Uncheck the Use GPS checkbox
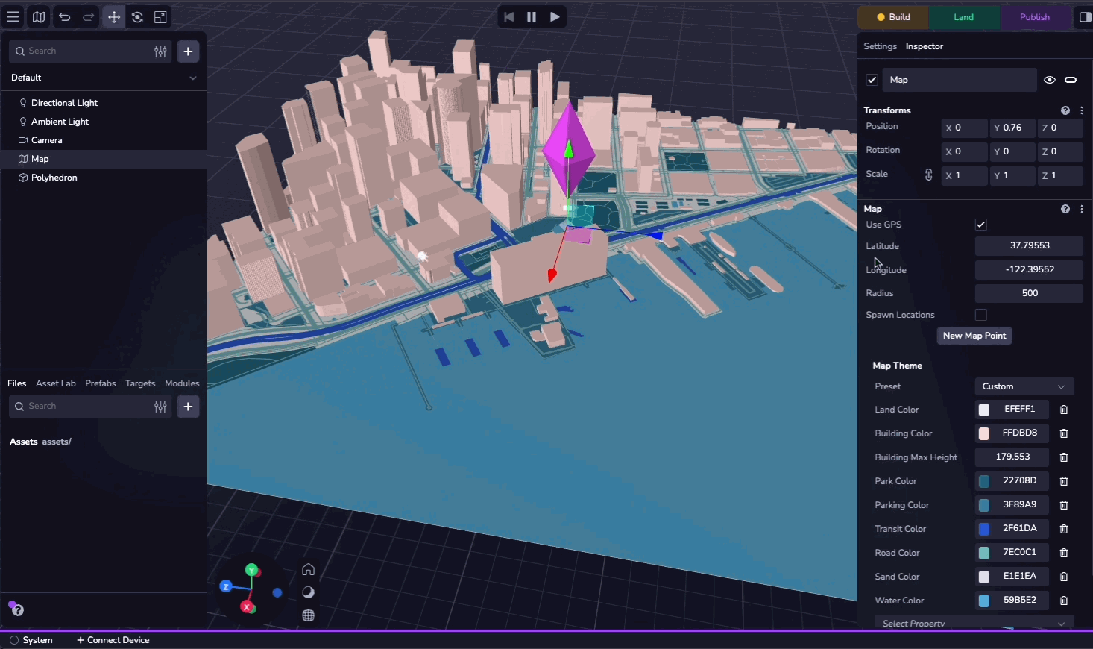 tap(981, 225)
